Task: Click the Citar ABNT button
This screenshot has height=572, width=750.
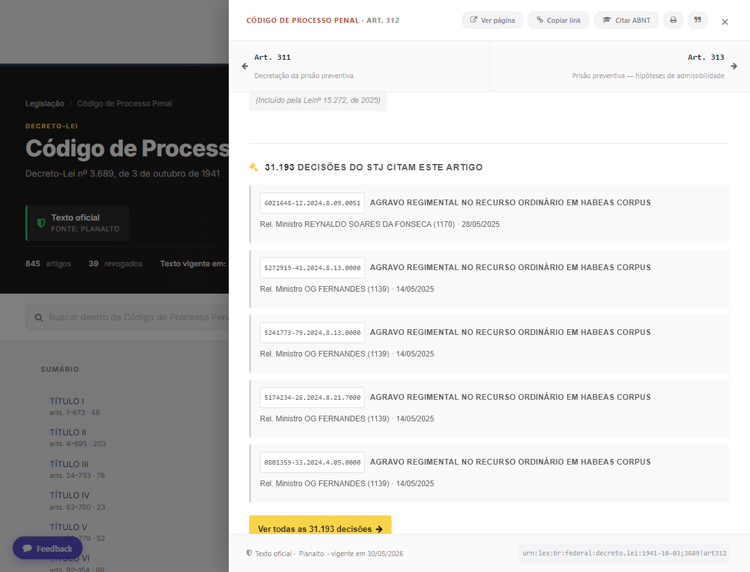Action: tap(626, 20)
